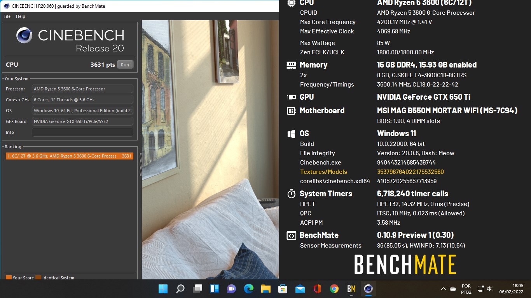The image size is (531, 298).
Task: Open the clock and date 18:05 06/02/2022
Action: coord(512,289)
